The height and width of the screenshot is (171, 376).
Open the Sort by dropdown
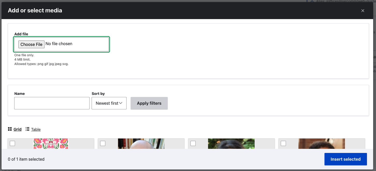click(109, 103)
